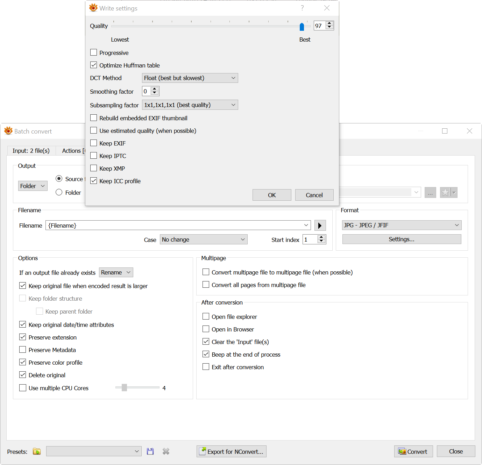Click Cancel in Write settings
This screenshot has width=482, height=465.
pos(314,195)
